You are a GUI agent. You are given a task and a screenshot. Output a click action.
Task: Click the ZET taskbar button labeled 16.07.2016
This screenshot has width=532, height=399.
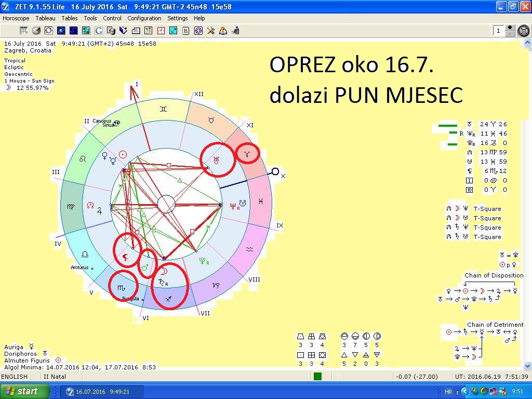[x=102, y=392]
